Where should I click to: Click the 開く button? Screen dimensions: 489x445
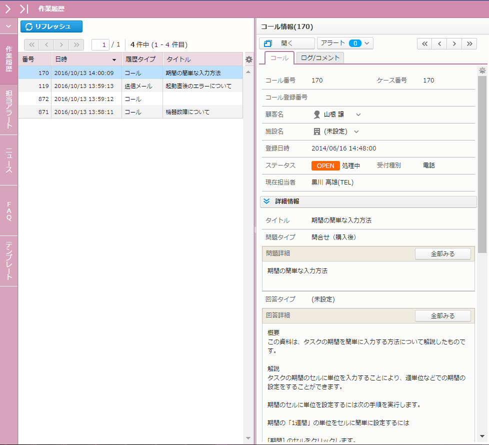point(287,43)
